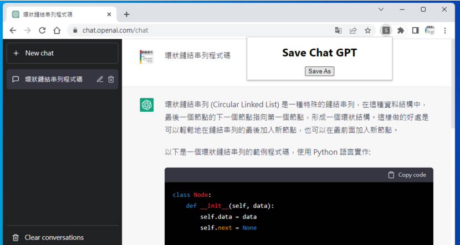Screen dimensions: 460x245
Task: Open the Chrome extensions puzzle menu
Action: [x=401, y=30]
